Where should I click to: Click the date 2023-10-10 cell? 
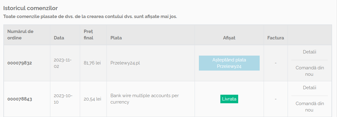[63, 99]
